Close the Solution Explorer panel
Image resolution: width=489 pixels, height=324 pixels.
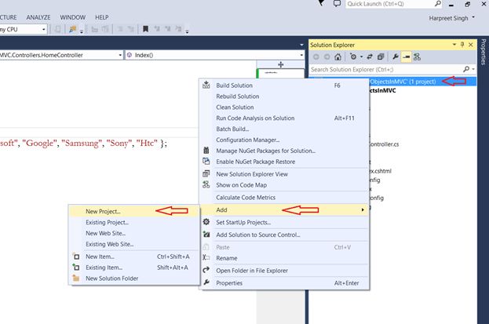(x=471, y=45)
